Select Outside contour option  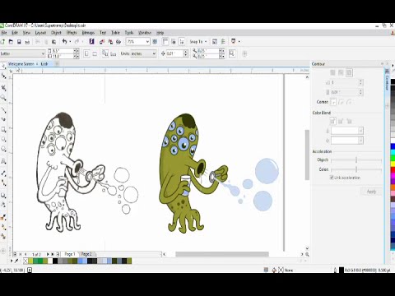[349, 72]
